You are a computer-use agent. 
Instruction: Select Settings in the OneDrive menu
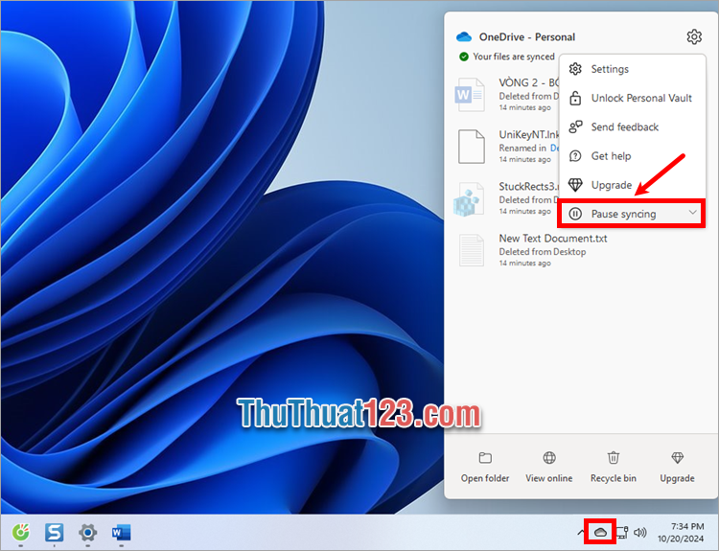632,69
